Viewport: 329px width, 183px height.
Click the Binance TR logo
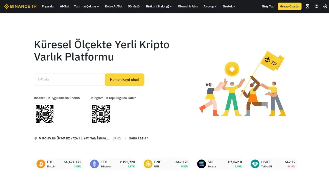click(20, 6)
